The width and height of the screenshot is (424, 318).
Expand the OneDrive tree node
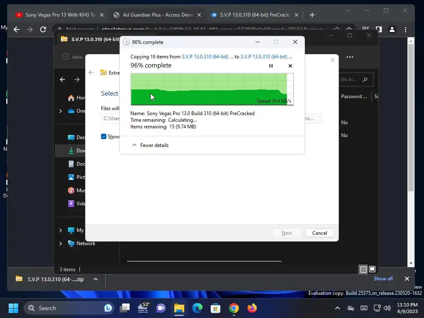click(60, 111)
